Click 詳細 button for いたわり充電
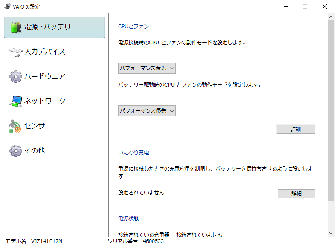This screenshot has height=246, width=335. click(297, 194)
